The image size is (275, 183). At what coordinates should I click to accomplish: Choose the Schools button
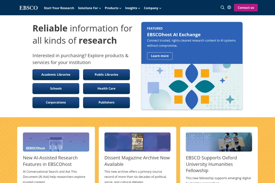pos(56,89)
